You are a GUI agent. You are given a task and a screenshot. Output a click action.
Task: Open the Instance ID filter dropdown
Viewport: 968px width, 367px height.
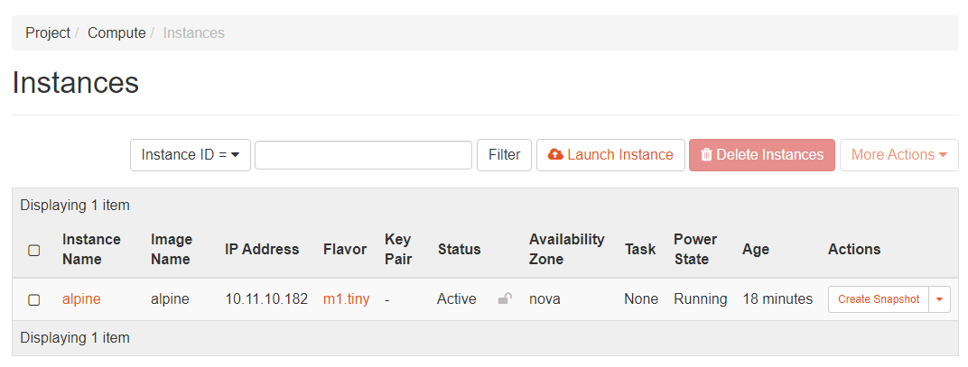point(191,155)
